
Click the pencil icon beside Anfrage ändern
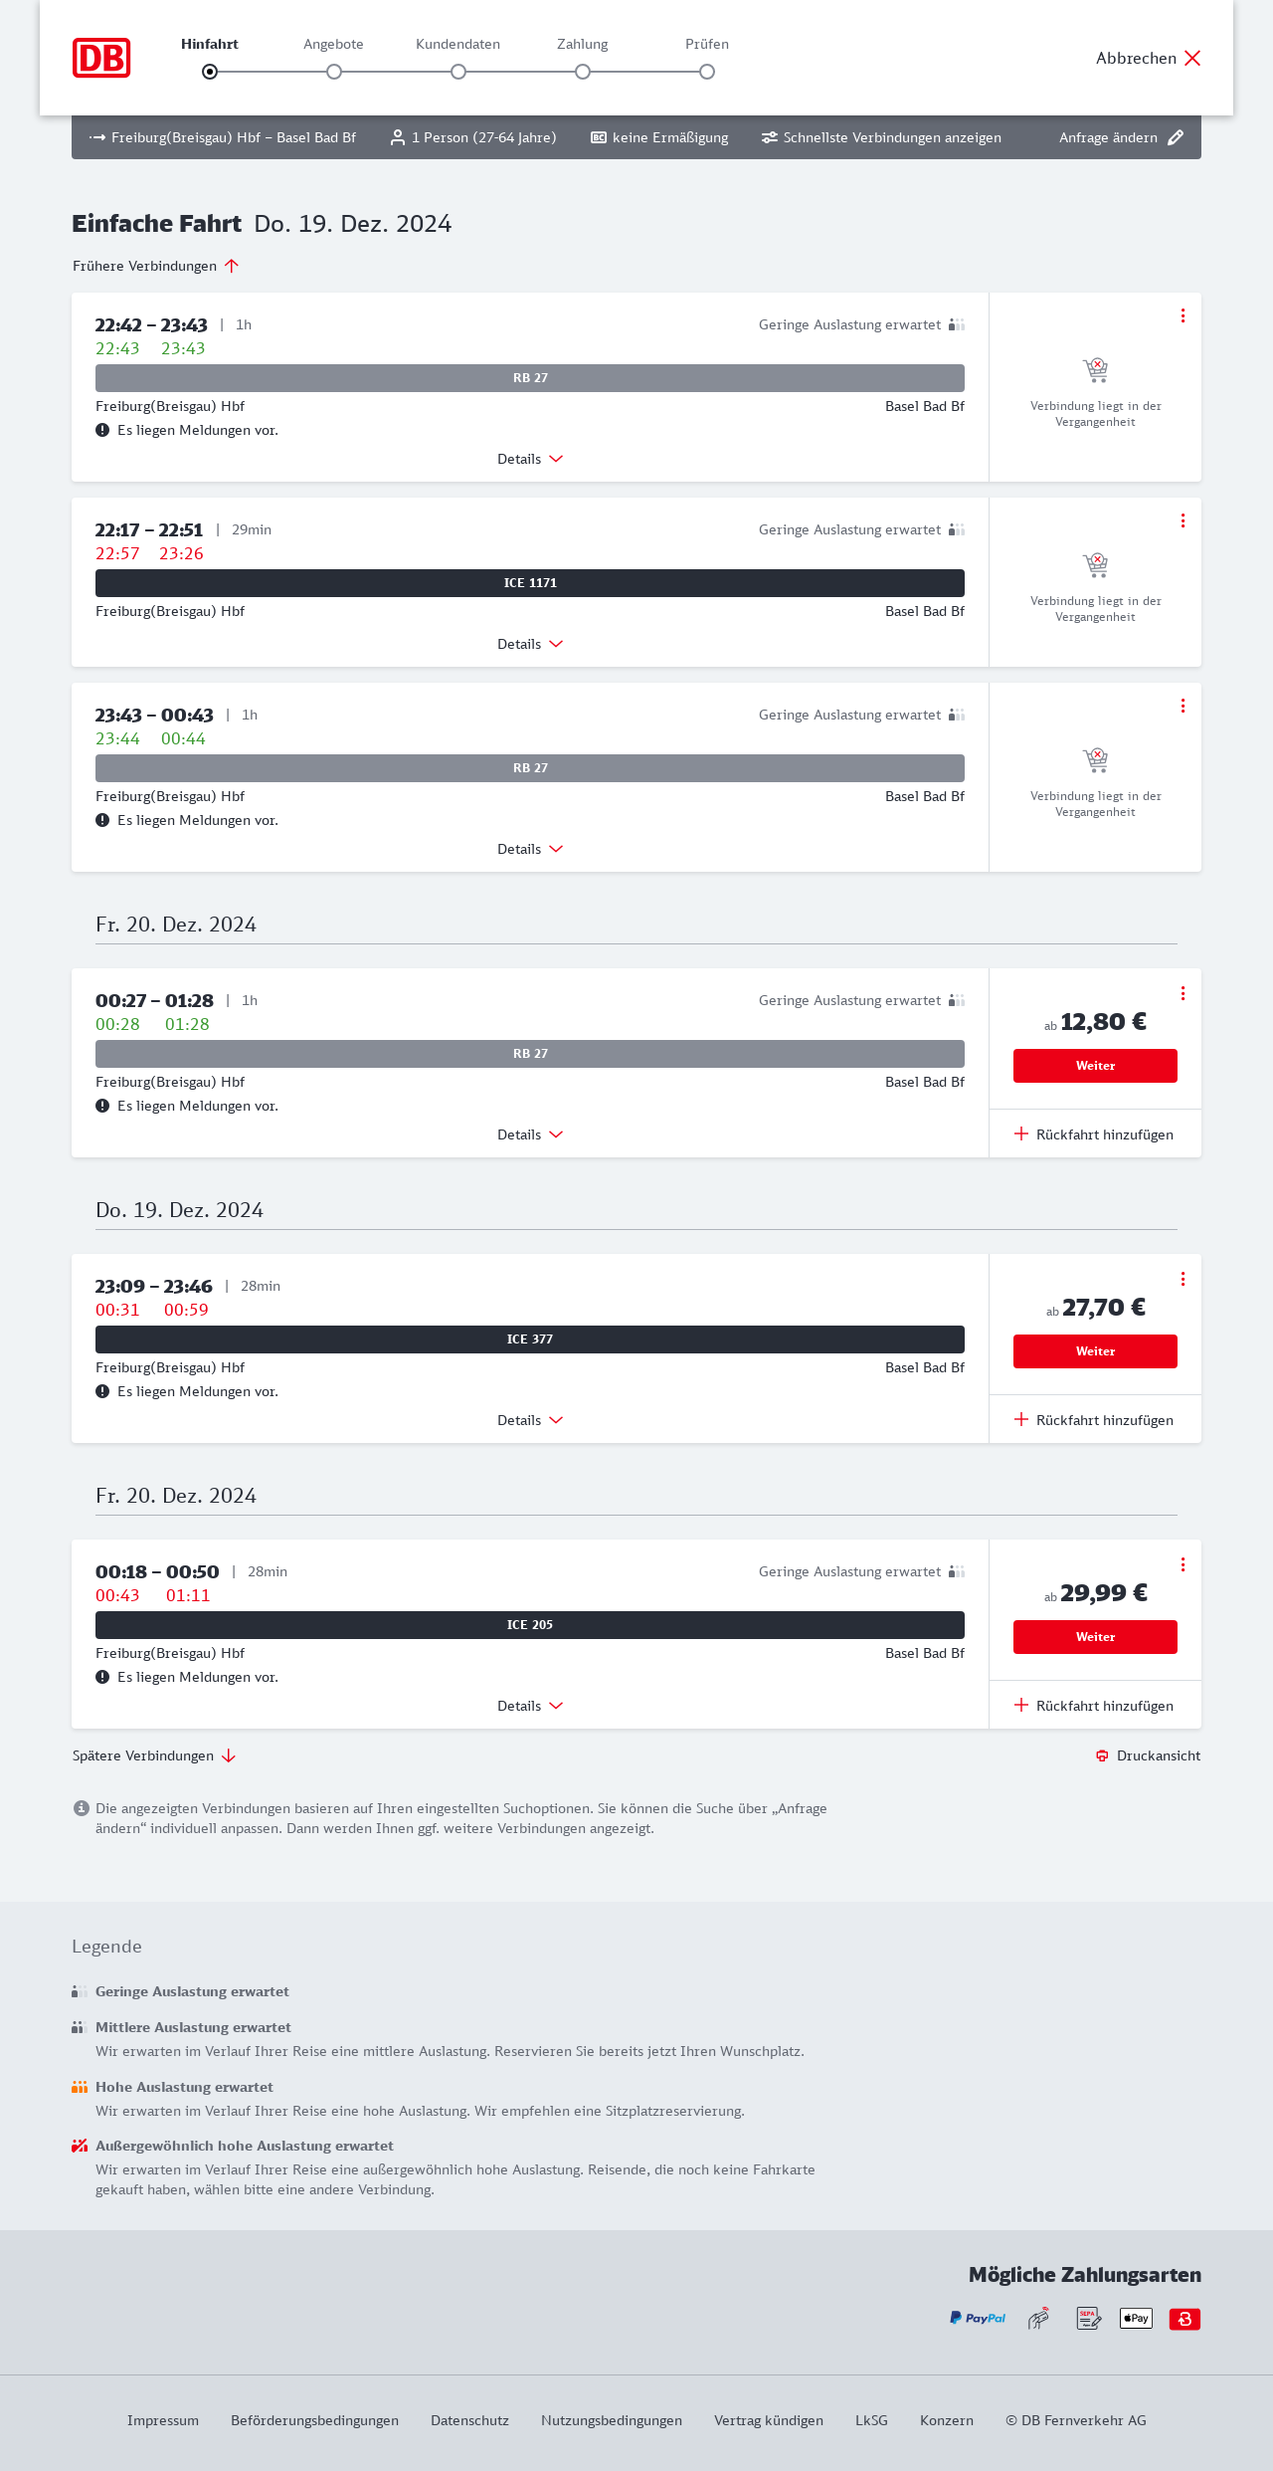tap(1176, 137)
